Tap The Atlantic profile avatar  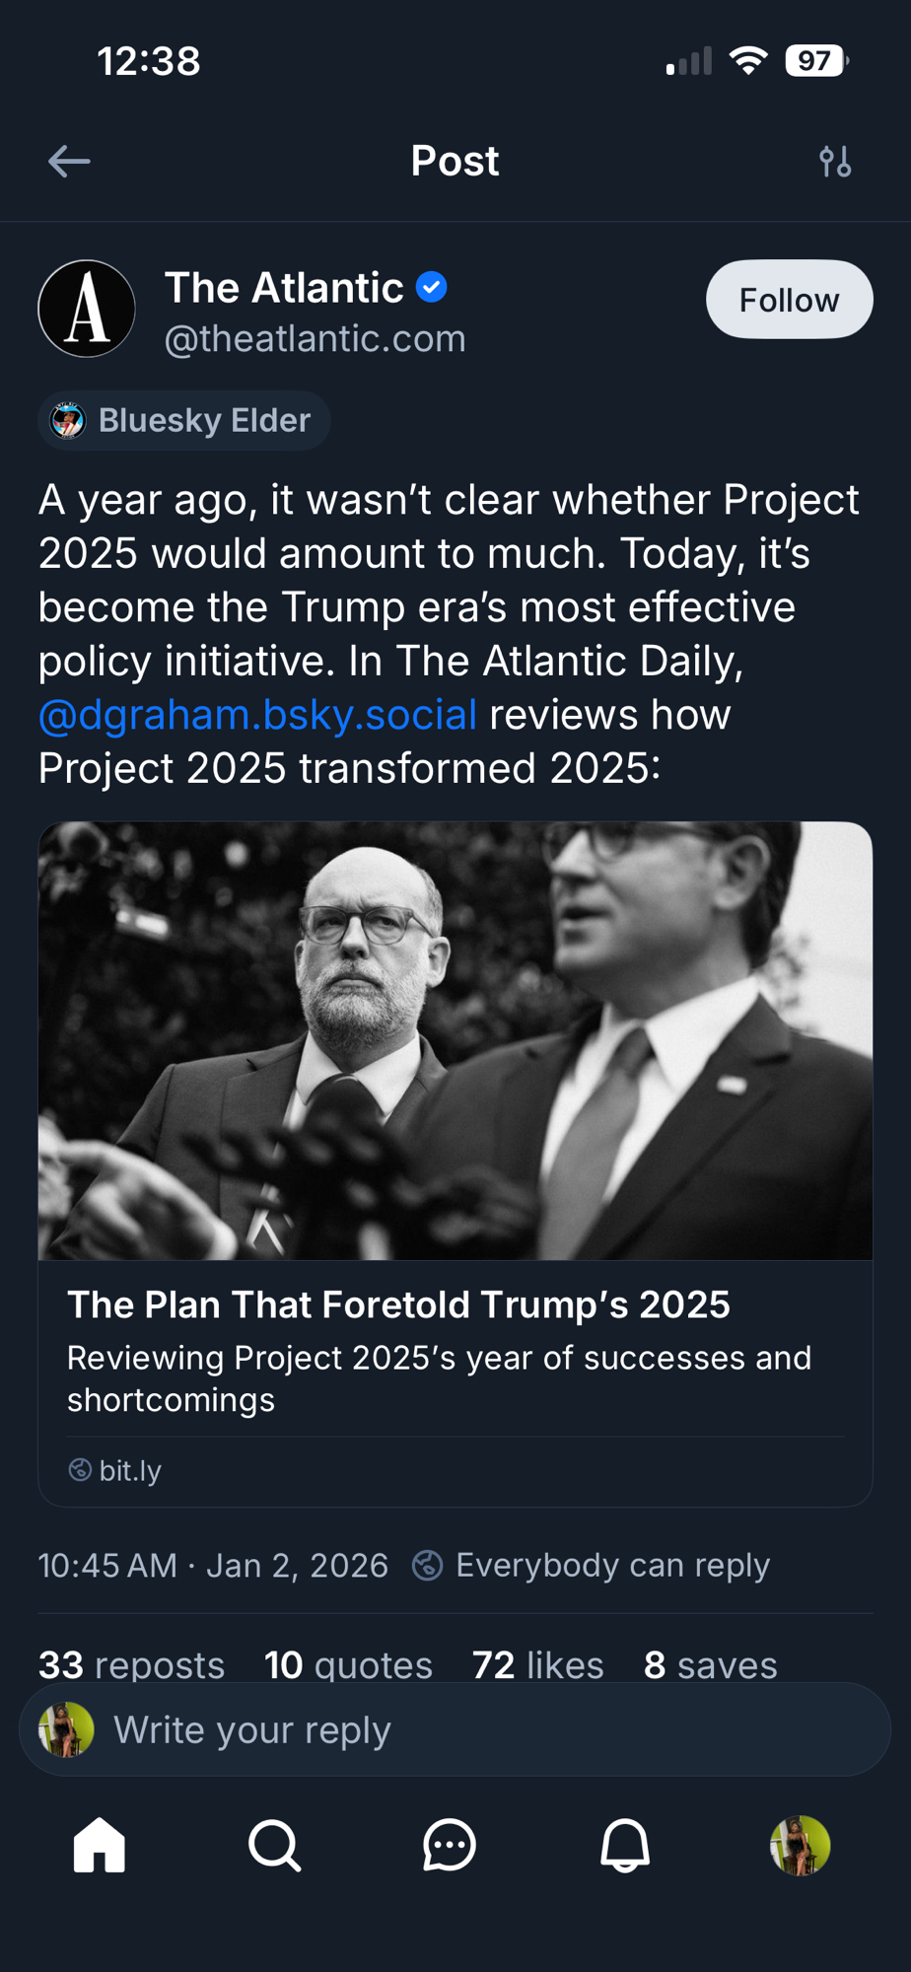click(x=87, y=309)
